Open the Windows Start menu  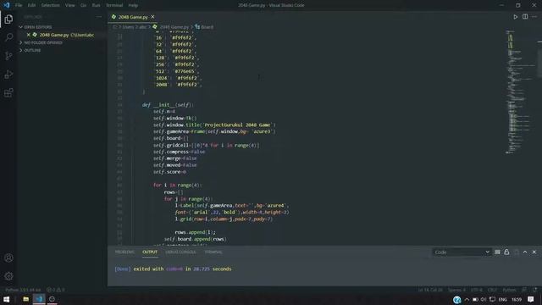pyautogui.click(x=6, y=299)
